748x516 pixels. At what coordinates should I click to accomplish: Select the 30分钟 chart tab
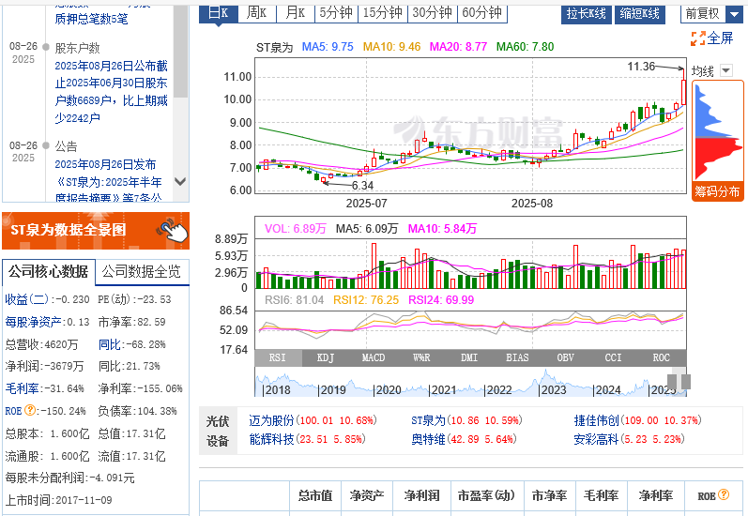coord(433,13)
